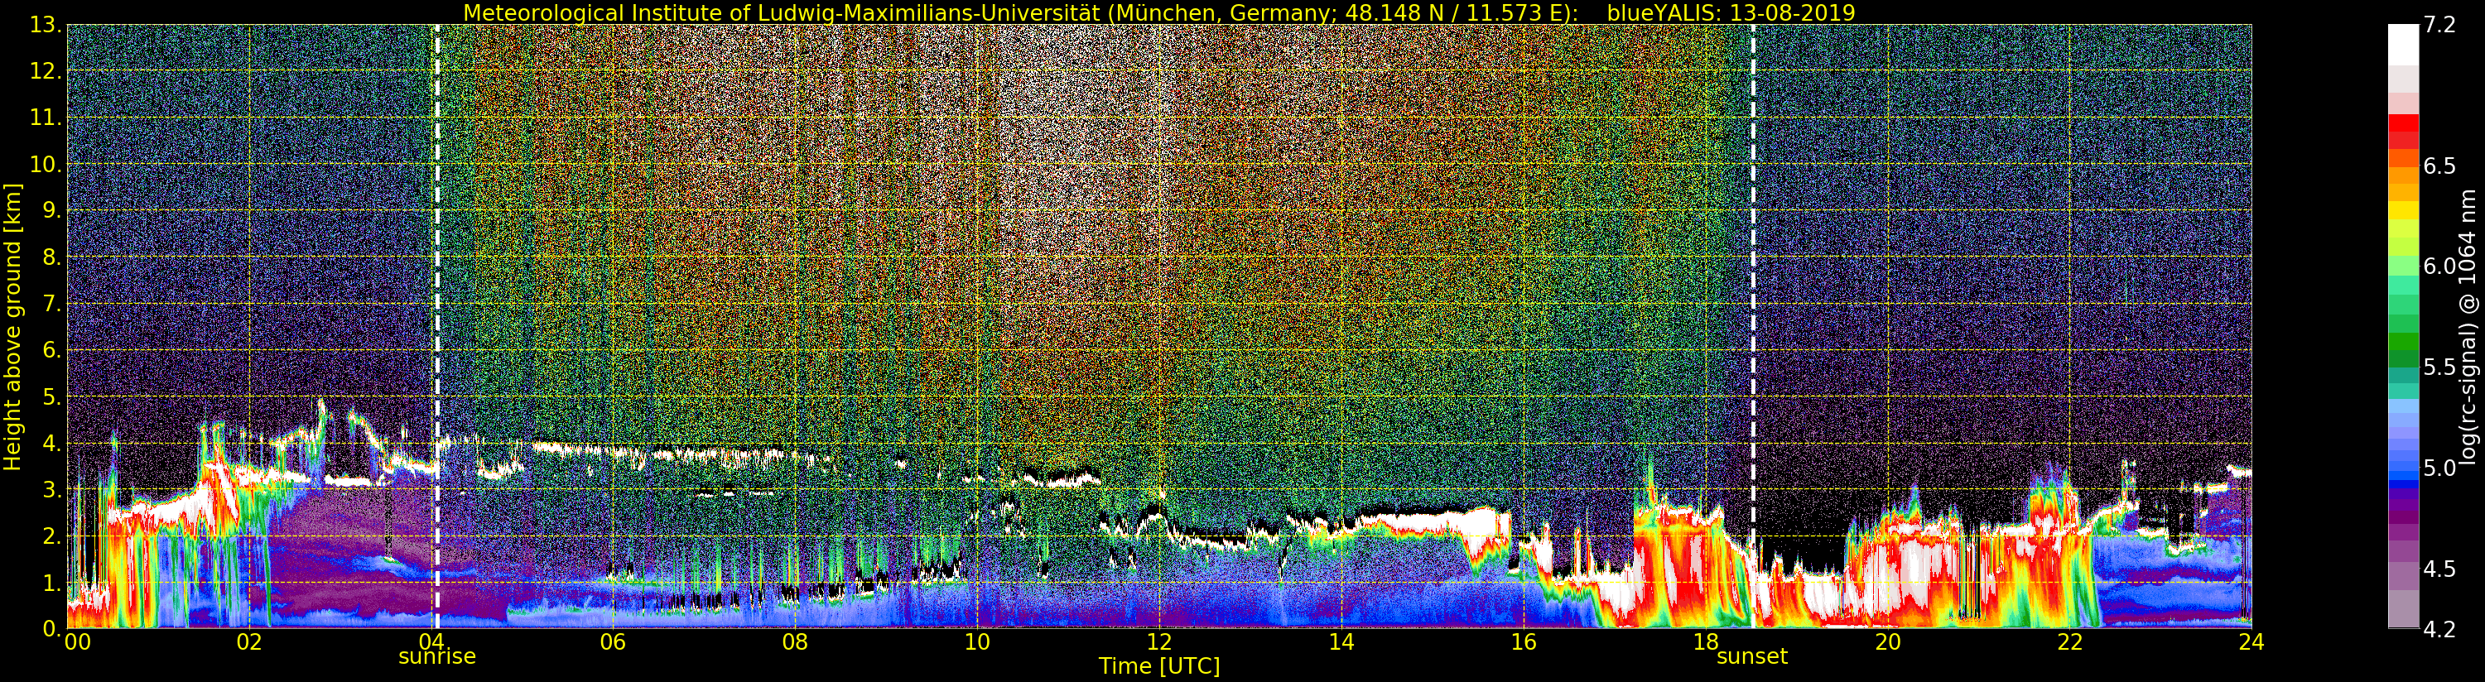Click time axis tick label 14
This screenshot has width=2485, height=682.
pyautogui.click(x=1341, y=642)
